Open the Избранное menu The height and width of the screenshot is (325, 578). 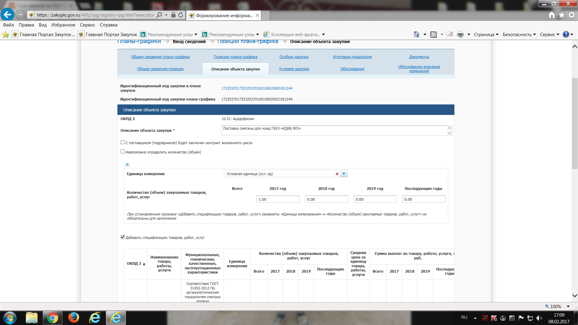[63, 25]
